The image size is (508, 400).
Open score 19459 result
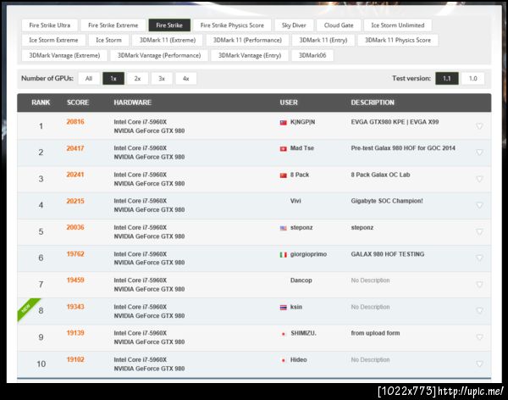(x=75, y=280)
